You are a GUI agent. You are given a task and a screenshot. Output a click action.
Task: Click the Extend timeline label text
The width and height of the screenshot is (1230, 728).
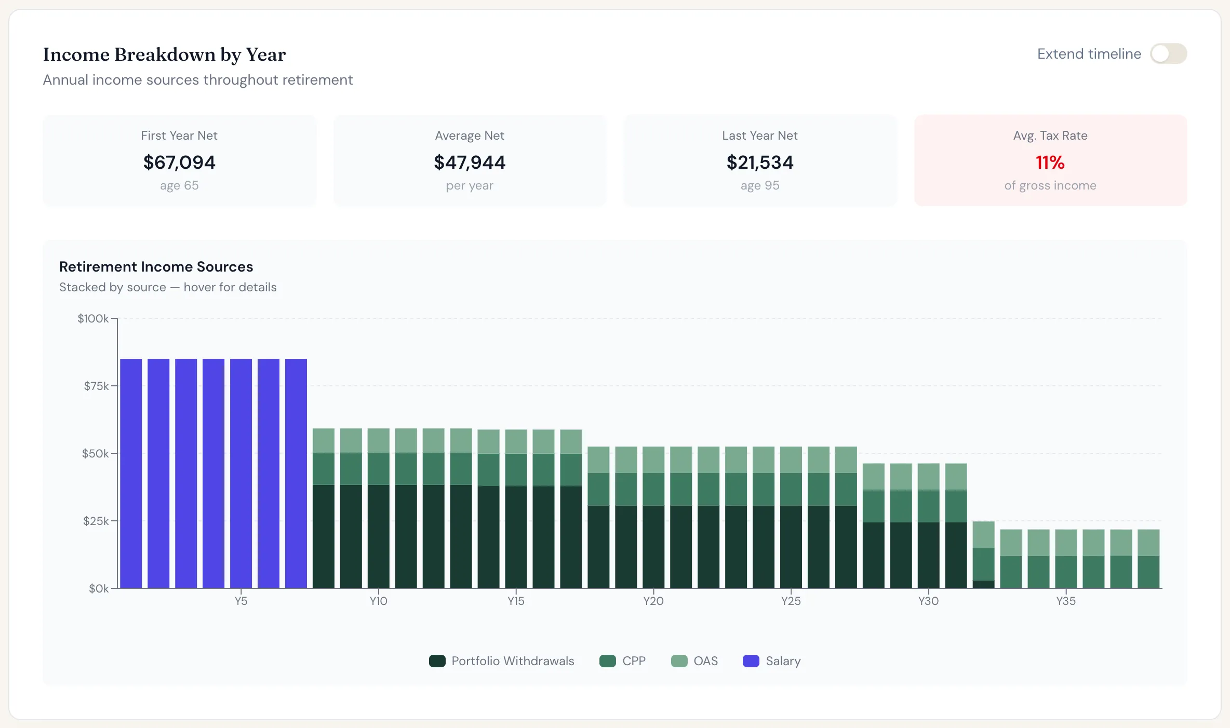coord(1089,53)
